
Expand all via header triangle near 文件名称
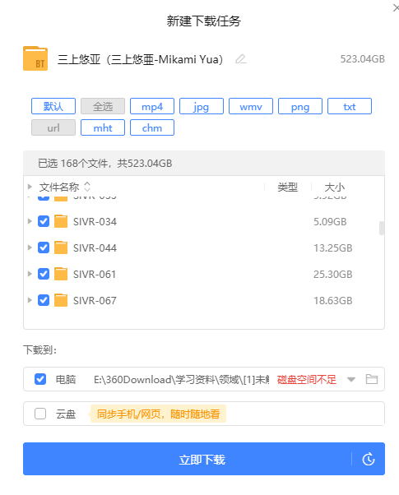pyautogui.click(x=30, y=187)
